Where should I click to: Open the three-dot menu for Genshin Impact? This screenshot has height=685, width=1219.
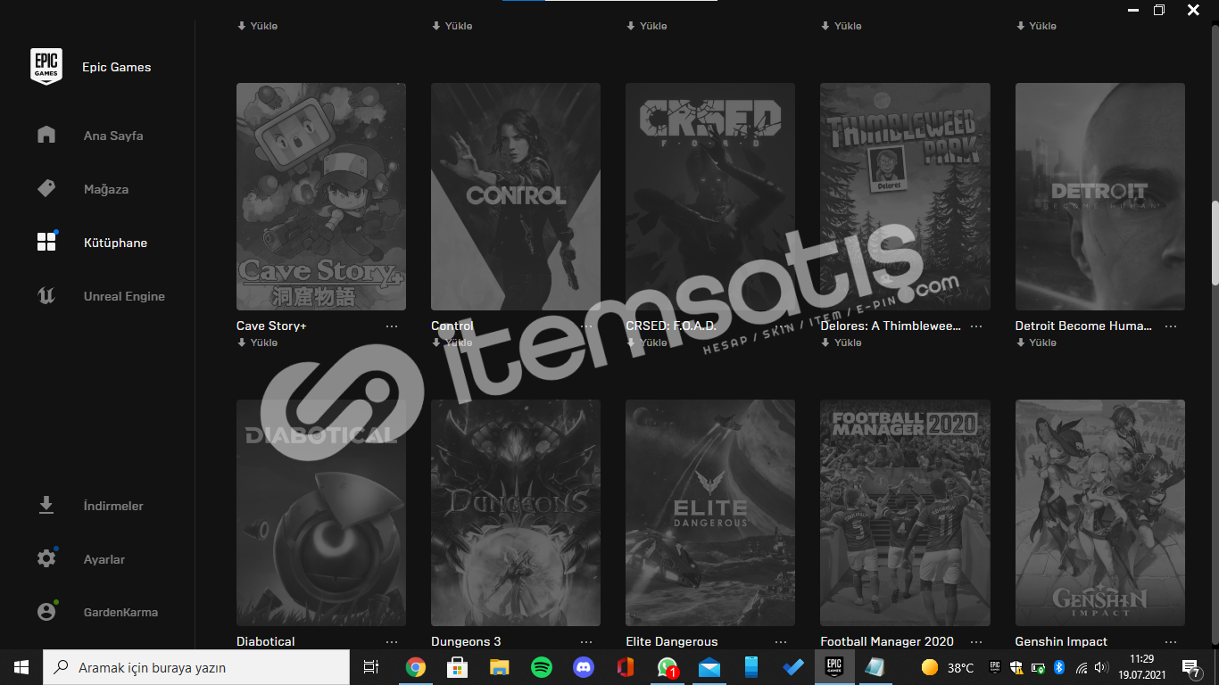coord(1171,642)
